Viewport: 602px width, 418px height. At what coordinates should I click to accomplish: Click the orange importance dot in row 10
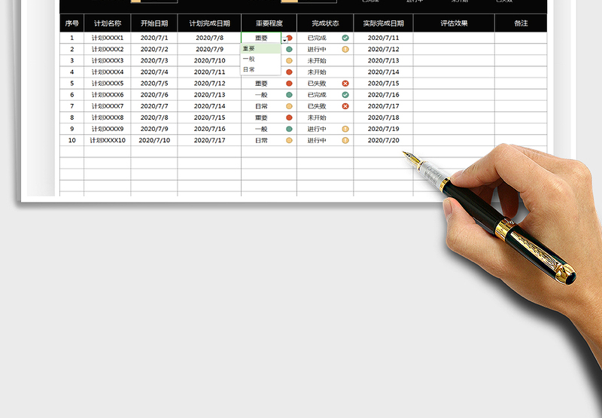(289, 140)
